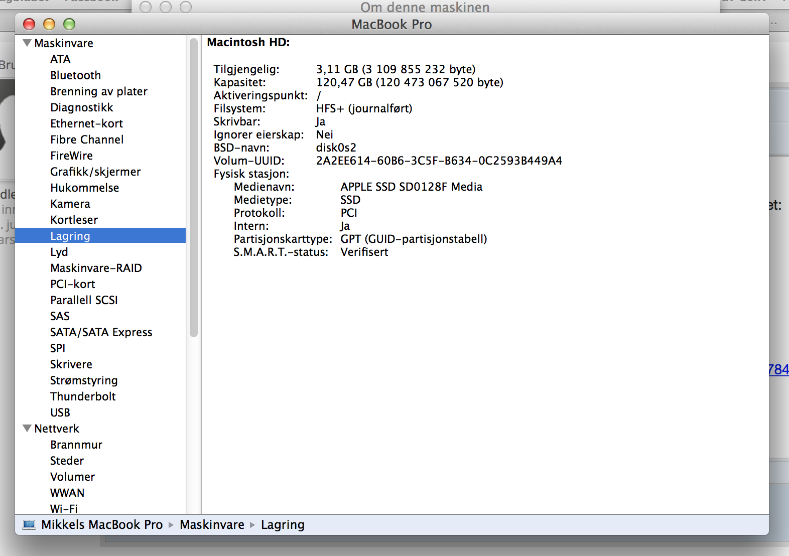789x556 pixels.
Task: Select Ethernet-kort in the list
Action: point(86,123)
